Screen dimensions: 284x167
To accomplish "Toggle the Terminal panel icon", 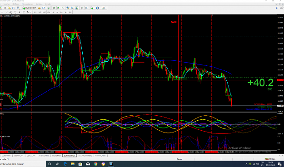I will (14, 8).
